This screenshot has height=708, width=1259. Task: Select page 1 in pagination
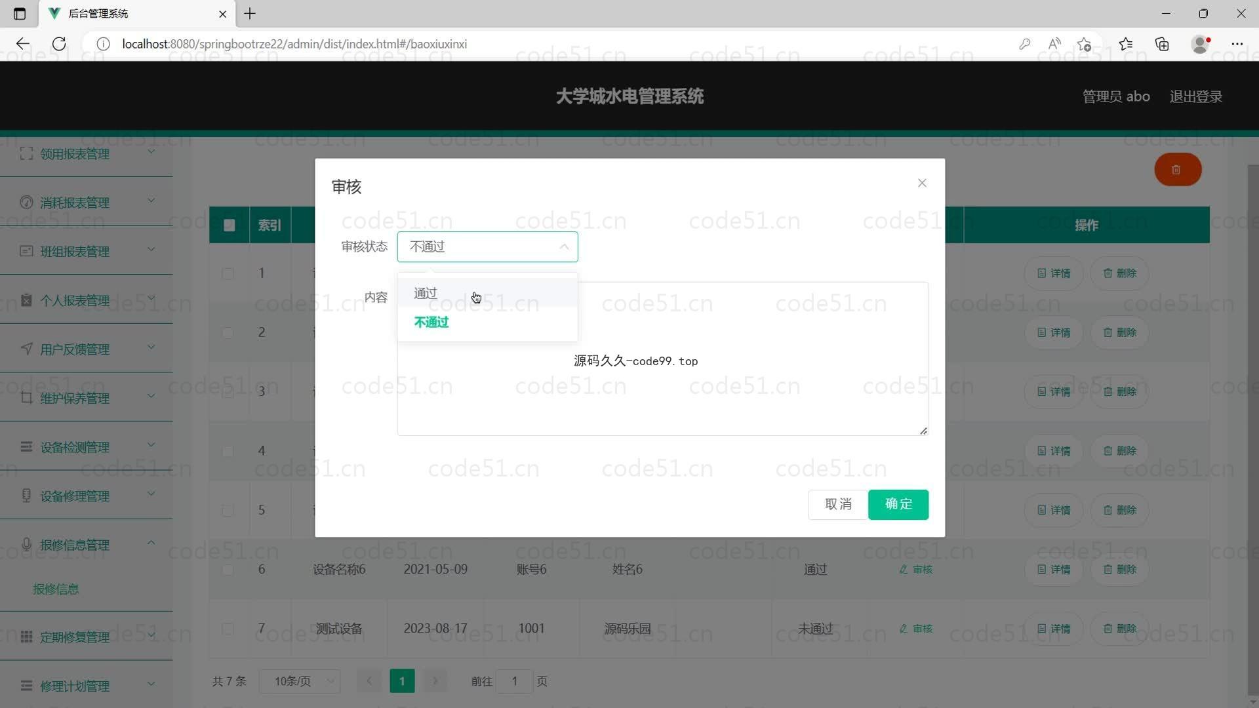coord(402,682)
